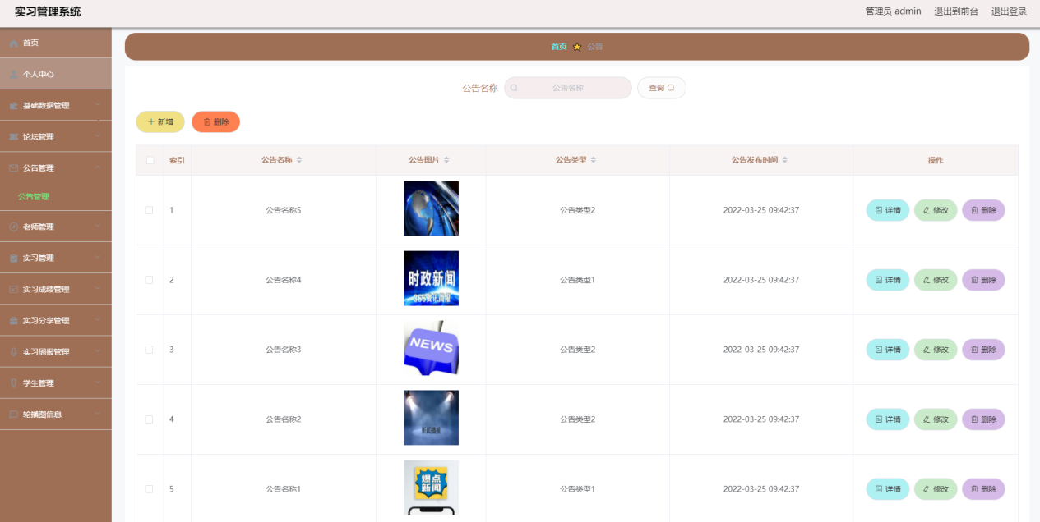1040x522 pixels.
Task: Click the 新增 button
Action: pyautogui.click(x=159, y=121)
